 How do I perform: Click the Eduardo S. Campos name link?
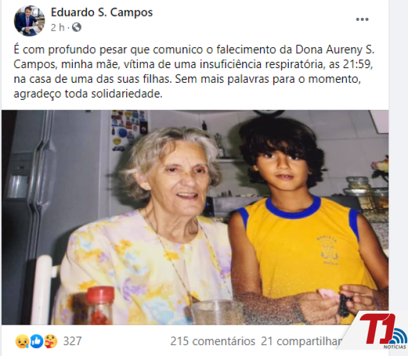point(102,12)
